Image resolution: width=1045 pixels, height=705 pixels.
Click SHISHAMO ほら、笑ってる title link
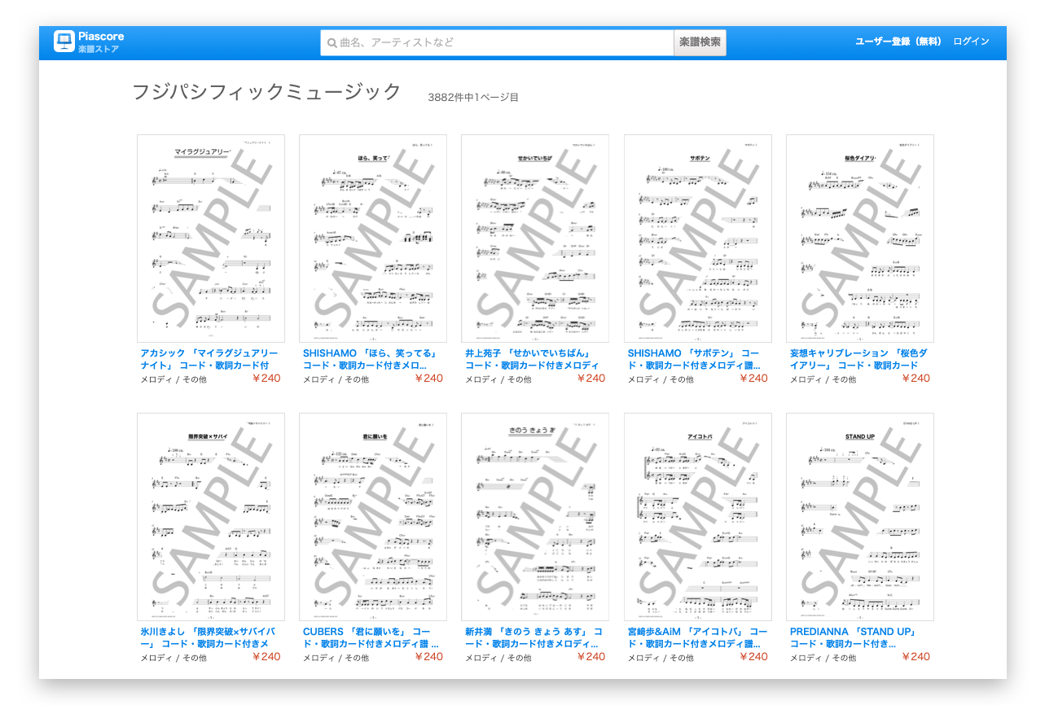[371, 359]
